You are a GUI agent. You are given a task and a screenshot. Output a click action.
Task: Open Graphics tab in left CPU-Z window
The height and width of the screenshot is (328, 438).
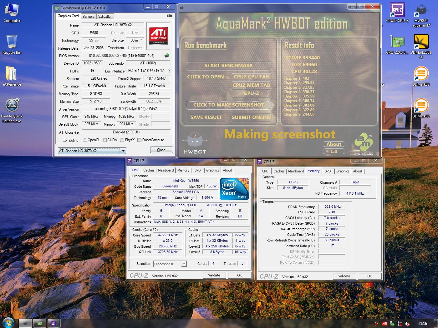212,170
